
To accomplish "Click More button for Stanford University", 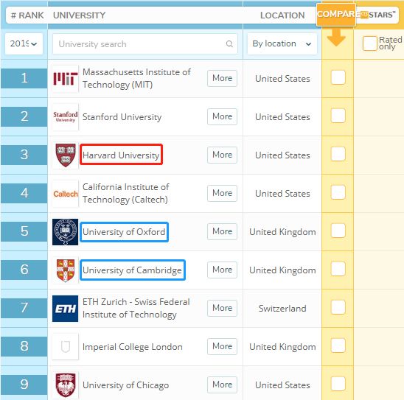I will pos(222,116).
